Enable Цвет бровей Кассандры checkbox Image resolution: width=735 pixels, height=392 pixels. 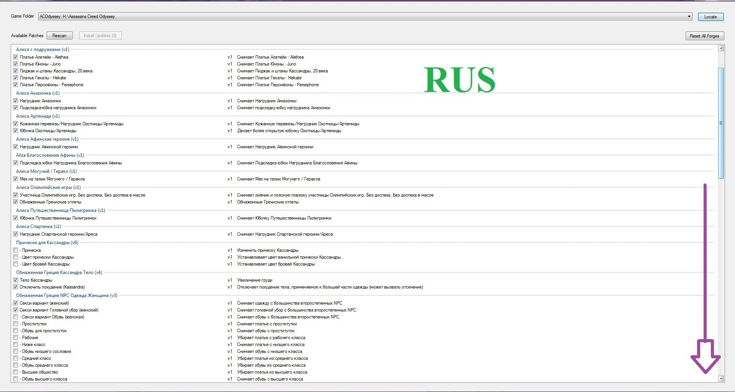tap(16, 264)
